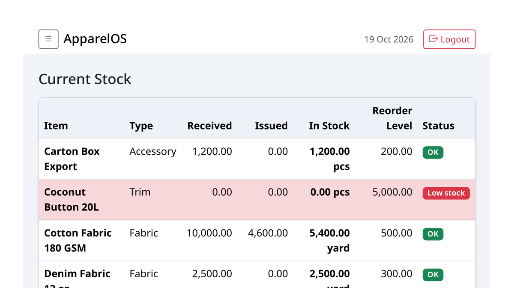This screenshot has height=288, width=514.
Task: Click the OK badge for Denim Fabric
Action: coord(433,274)
